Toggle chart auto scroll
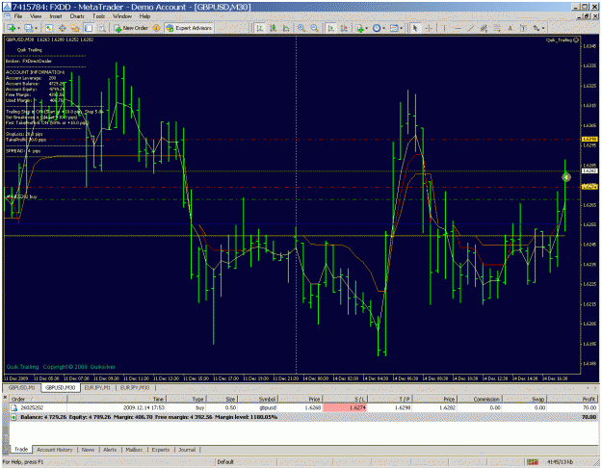The width and height of the screenshot is (602, 468). pos(331,28)
